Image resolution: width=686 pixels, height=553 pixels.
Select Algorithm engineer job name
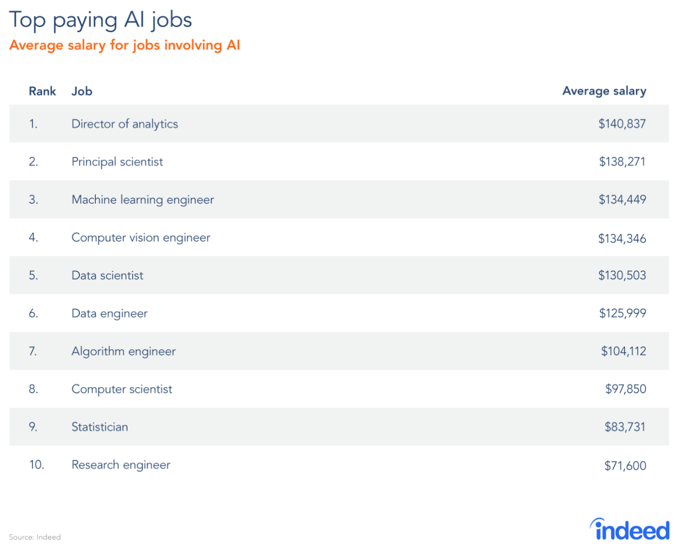click(x=124, y=351)
